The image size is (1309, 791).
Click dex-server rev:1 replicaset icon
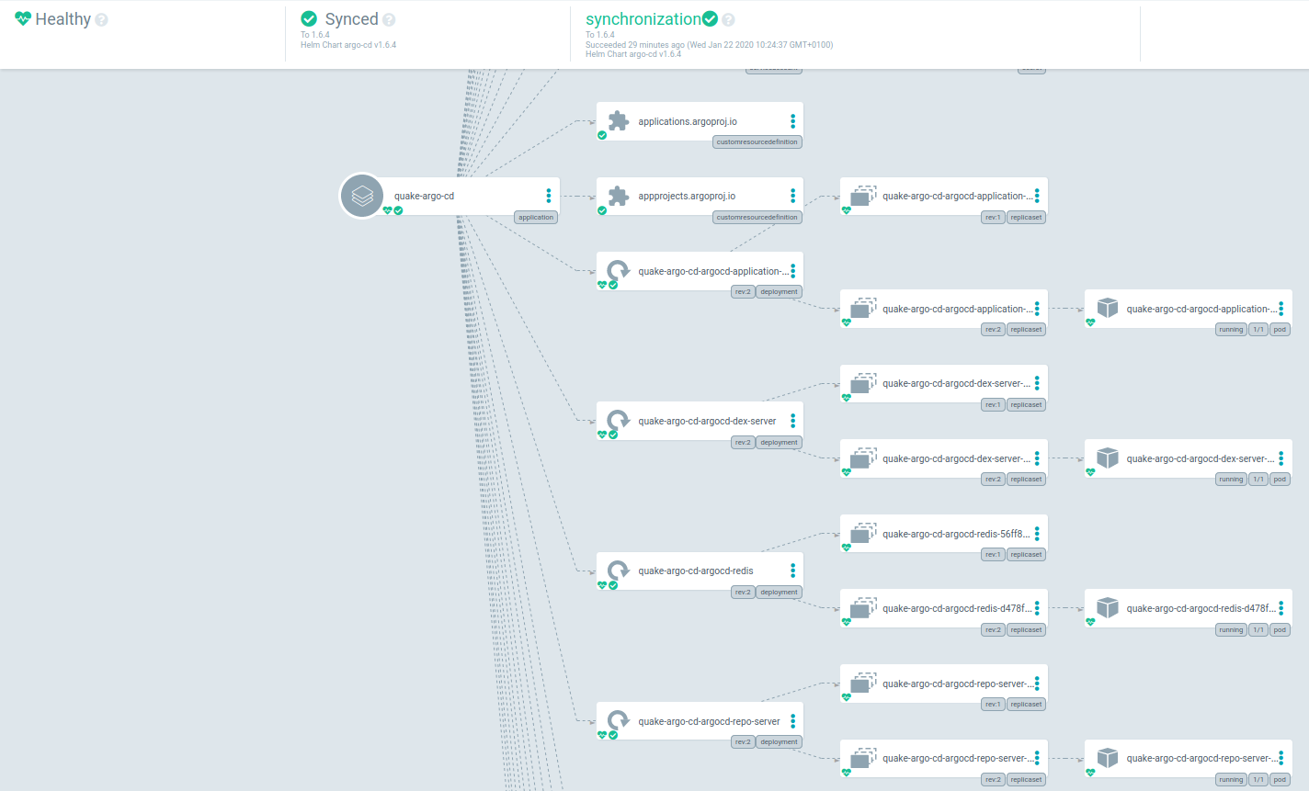pyautogui.click(x=863, y=383)
